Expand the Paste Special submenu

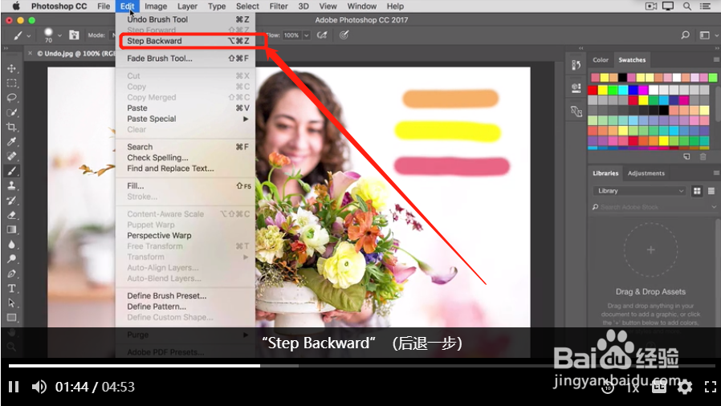tap(185, 119)
